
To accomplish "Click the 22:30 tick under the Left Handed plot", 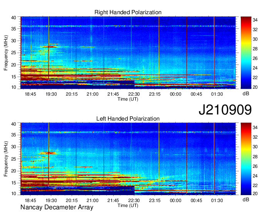I will coord(134,200).
